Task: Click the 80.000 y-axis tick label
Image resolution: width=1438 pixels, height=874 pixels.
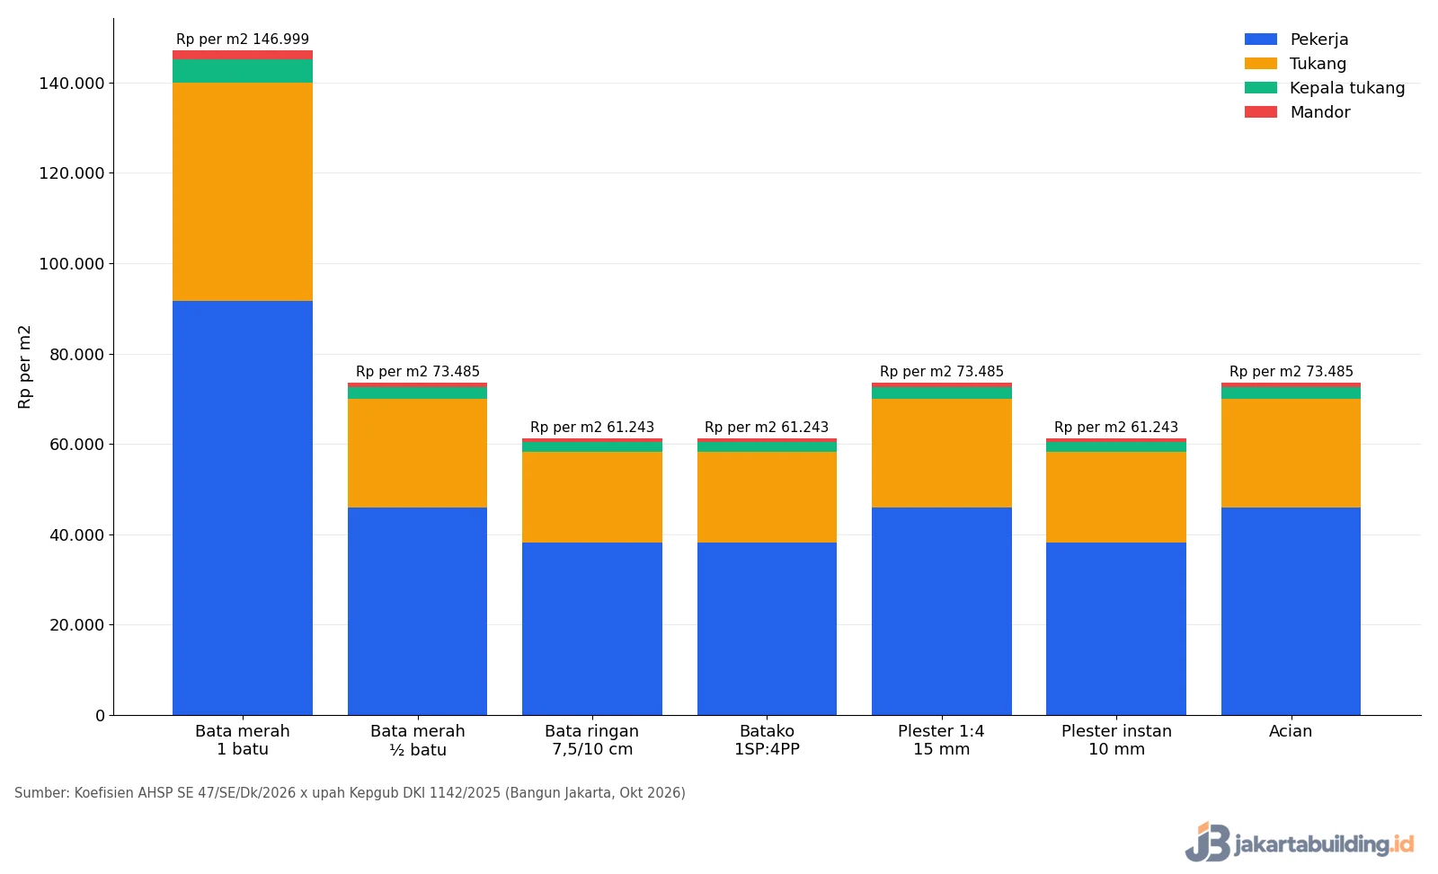Action: click(77, 355)
